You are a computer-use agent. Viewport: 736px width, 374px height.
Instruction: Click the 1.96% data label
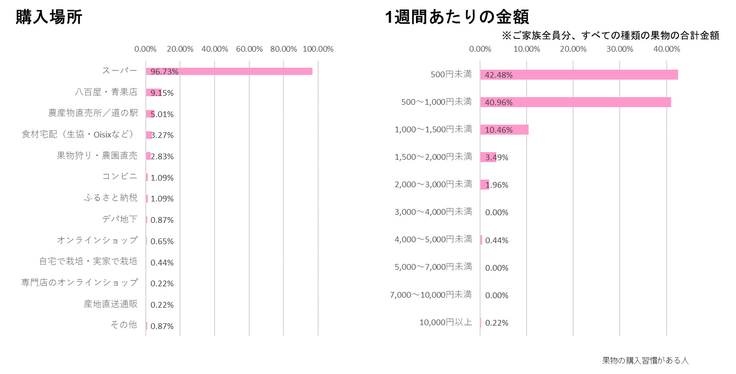coord(497,185)
